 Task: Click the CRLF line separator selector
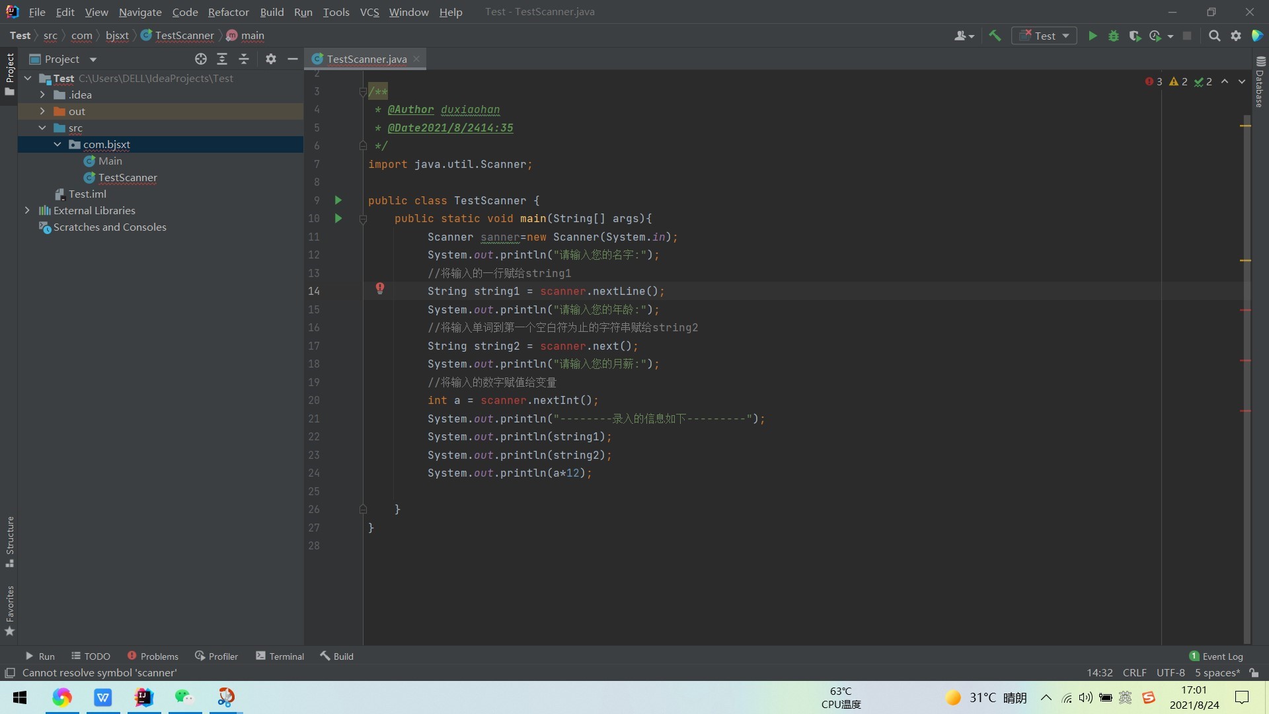pyautogui.click(x=1134, y=673)
